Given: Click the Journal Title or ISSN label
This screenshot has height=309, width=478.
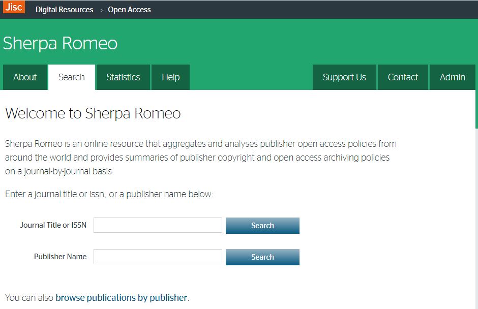Looking at the screenshot, I should [x=53, y=225].
